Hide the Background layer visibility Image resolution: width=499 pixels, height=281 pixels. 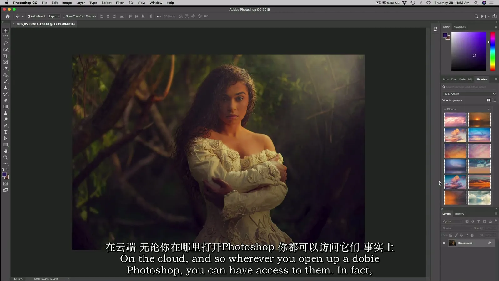coord(444,243)
